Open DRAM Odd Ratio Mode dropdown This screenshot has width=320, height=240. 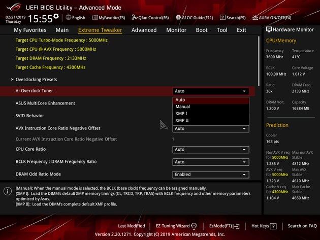[211, 175]
